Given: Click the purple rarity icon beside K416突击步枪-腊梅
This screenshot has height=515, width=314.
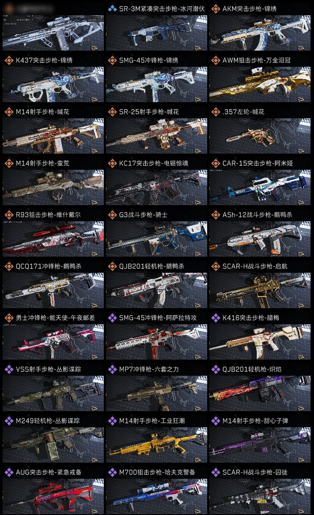Looking at the screenshot, I should point(215,318).
